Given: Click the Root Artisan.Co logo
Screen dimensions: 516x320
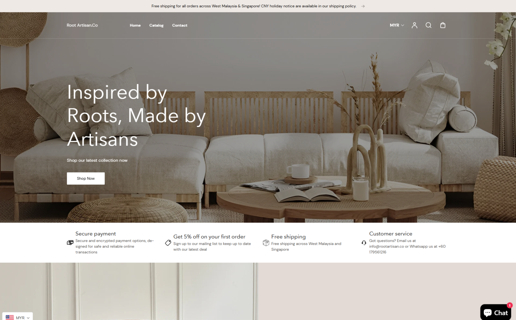Looking at the screenshot, I should (x=82, y=25).
